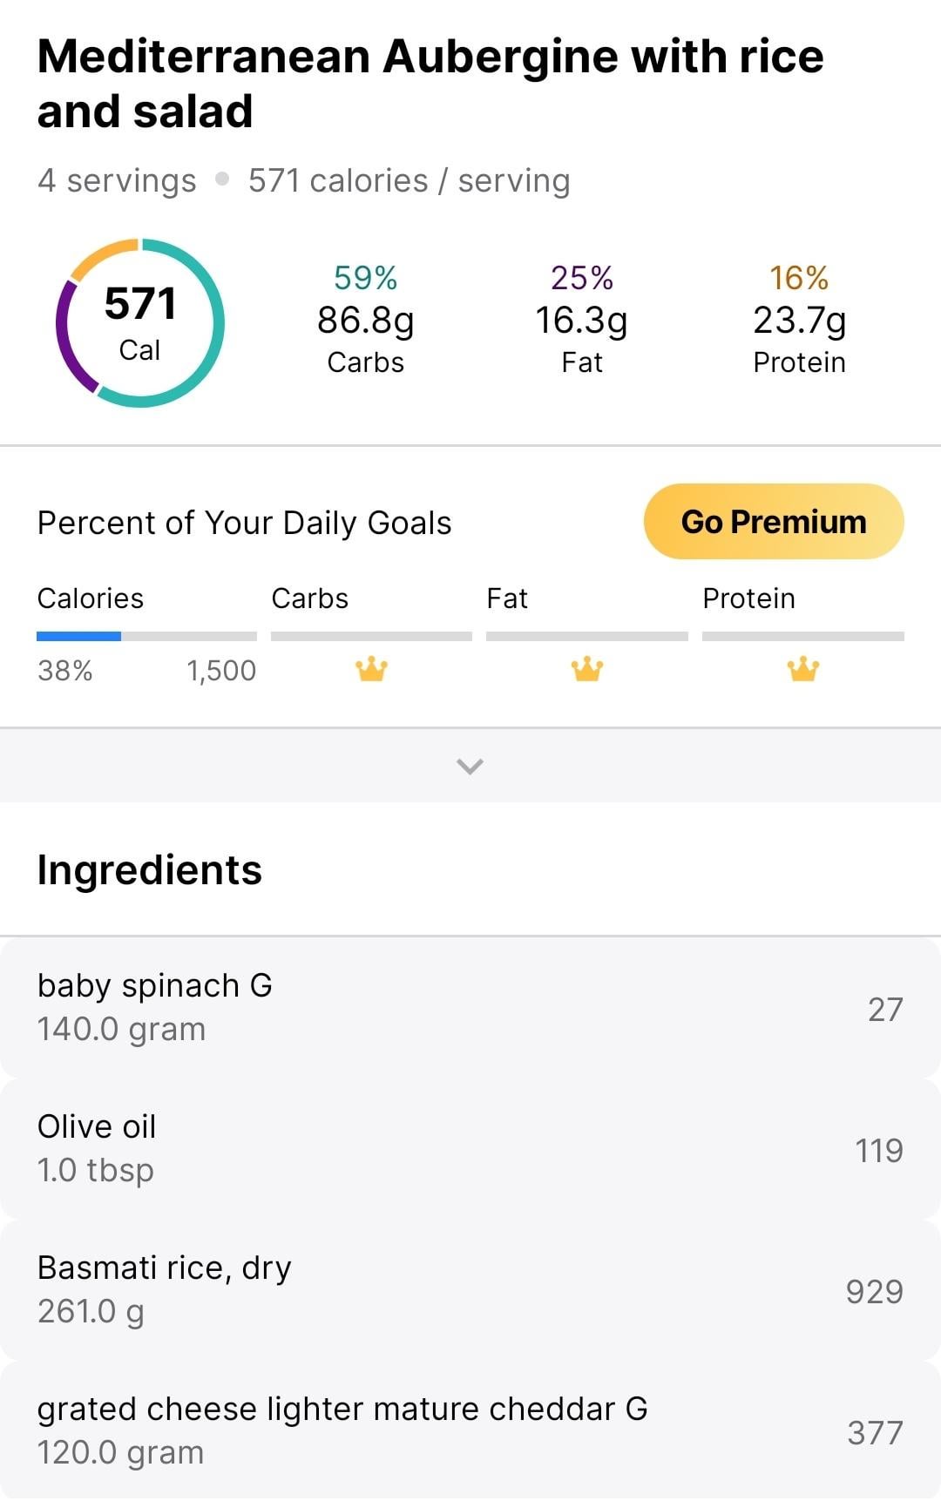Select Basmati rice, dry ingredient

click(x=470, y=1290)
